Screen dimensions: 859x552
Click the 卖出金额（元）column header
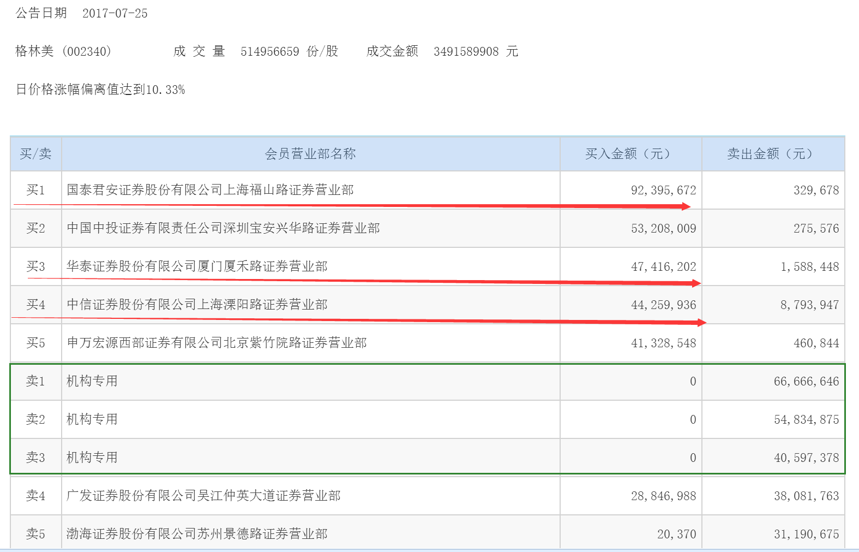pyautogui.click(x=773, y=154)
